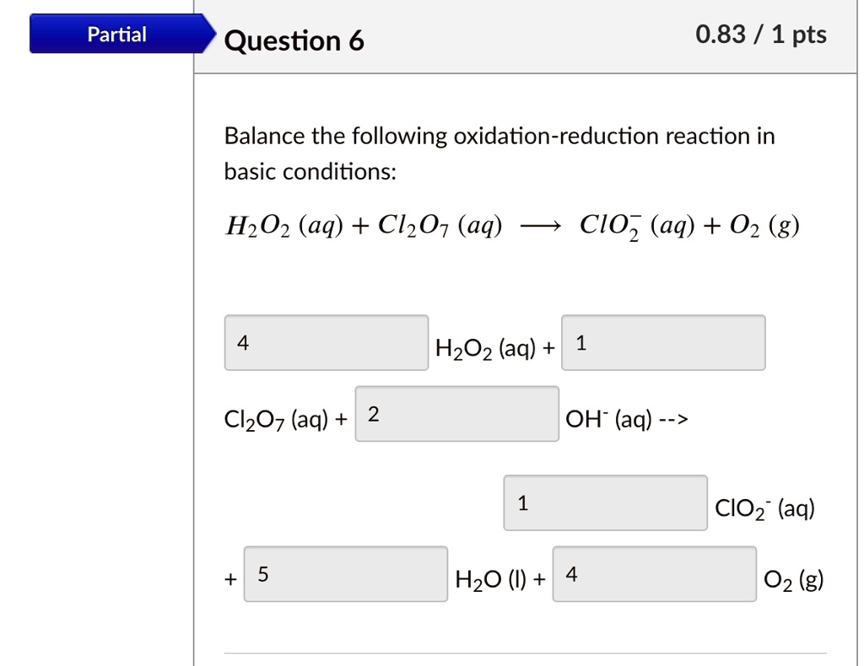
Task: Click the Question 6 heading
Action: click(293, 40)
